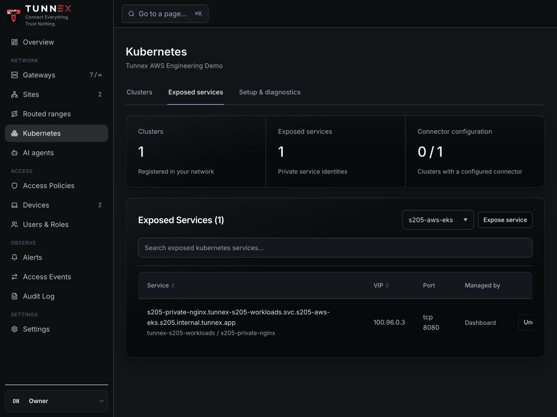The image size is (557, 417).
Task: Navigate to Sites
Action: click(56, 94)
